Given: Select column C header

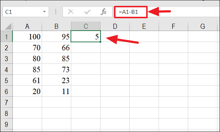Looking at the screenshot, I should (86, 26).
